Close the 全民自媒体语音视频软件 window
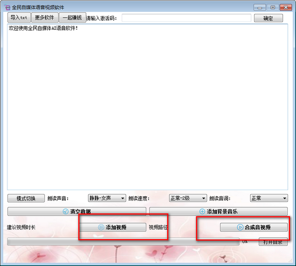296x266 pixels. click(285, 7)
